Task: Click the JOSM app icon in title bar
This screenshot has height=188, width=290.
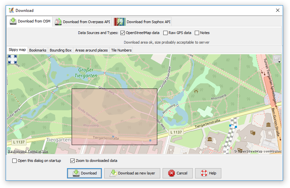Action: (x=11, y=10)
